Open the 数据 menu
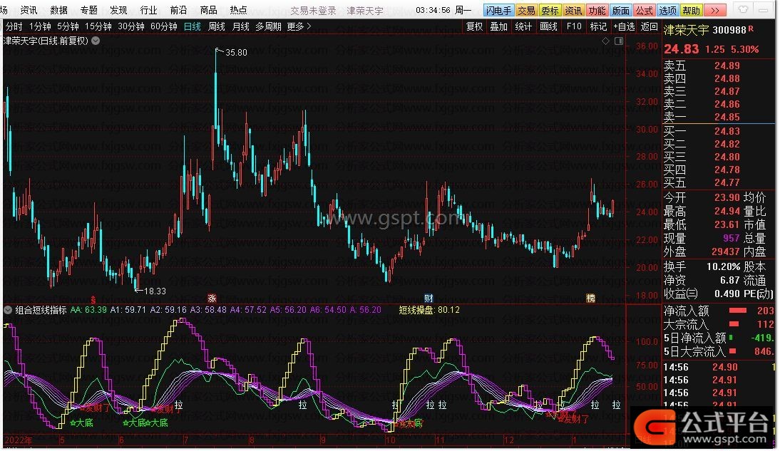Image resolution: width=780 pixels, height=451 pixels. tap(58, 10)
